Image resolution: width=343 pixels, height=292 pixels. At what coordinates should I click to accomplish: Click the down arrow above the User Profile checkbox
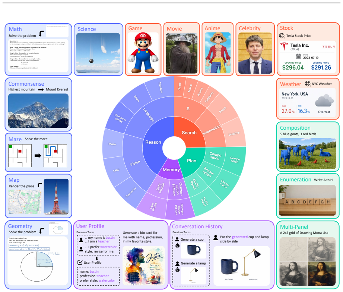coord(97,258)
